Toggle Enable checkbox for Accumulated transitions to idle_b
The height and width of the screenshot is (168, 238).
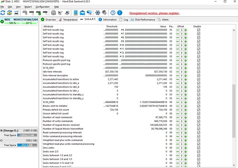[199, 87]
